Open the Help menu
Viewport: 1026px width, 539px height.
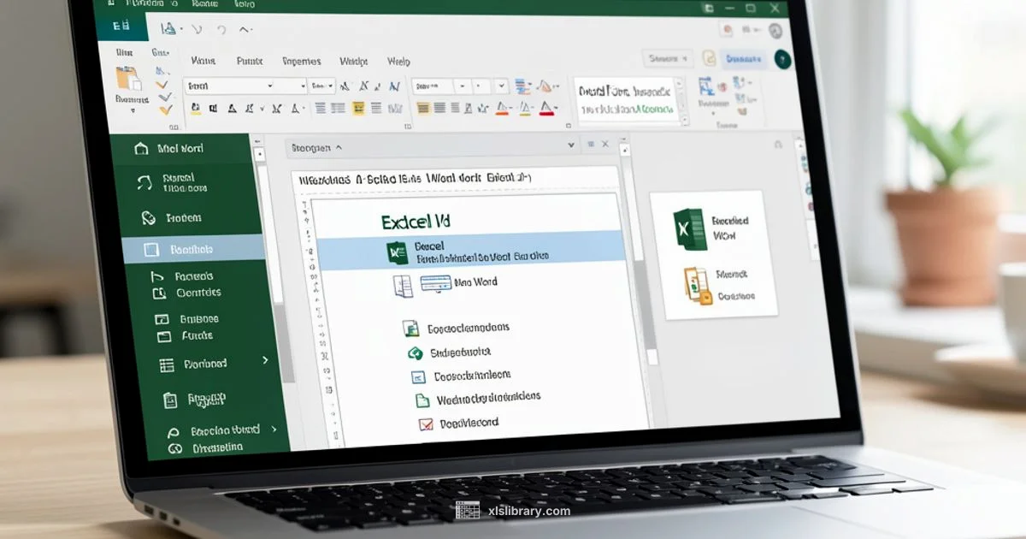click(399, 62)
